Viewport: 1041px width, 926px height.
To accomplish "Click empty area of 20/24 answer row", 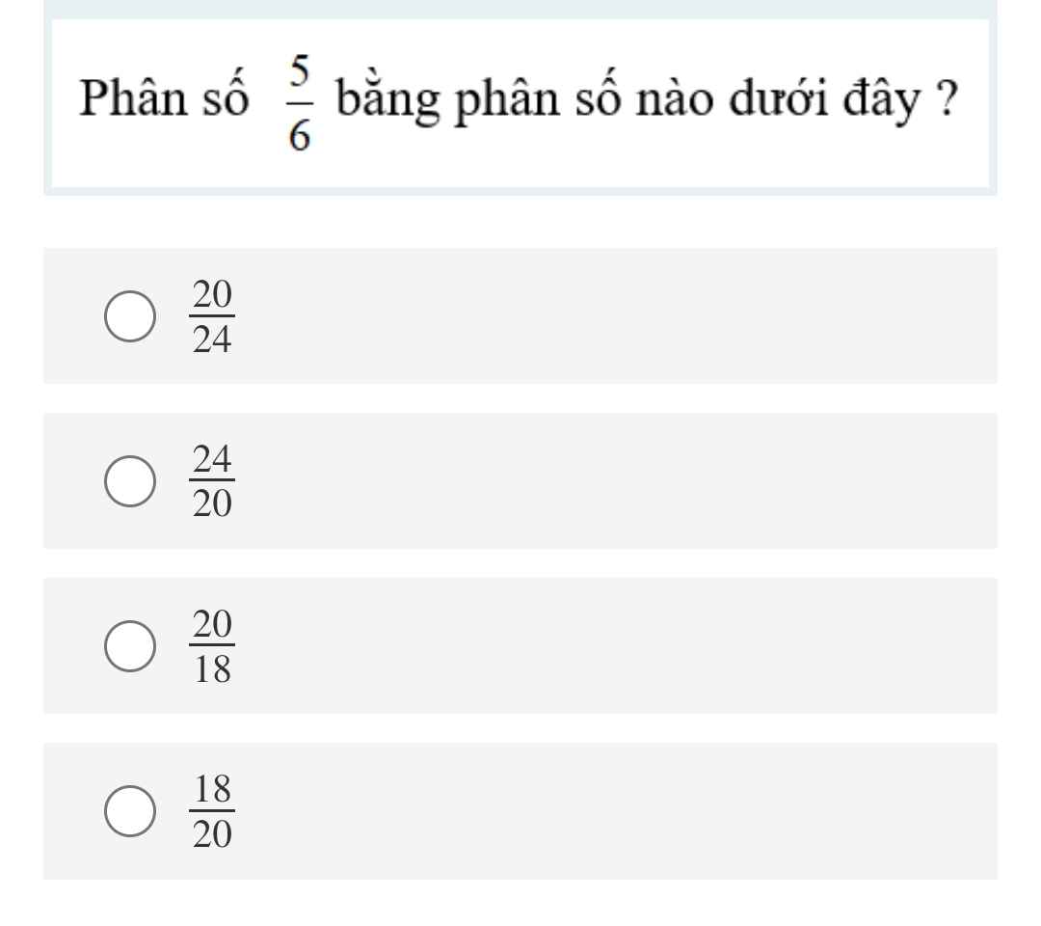I will [x=617, y=317].
